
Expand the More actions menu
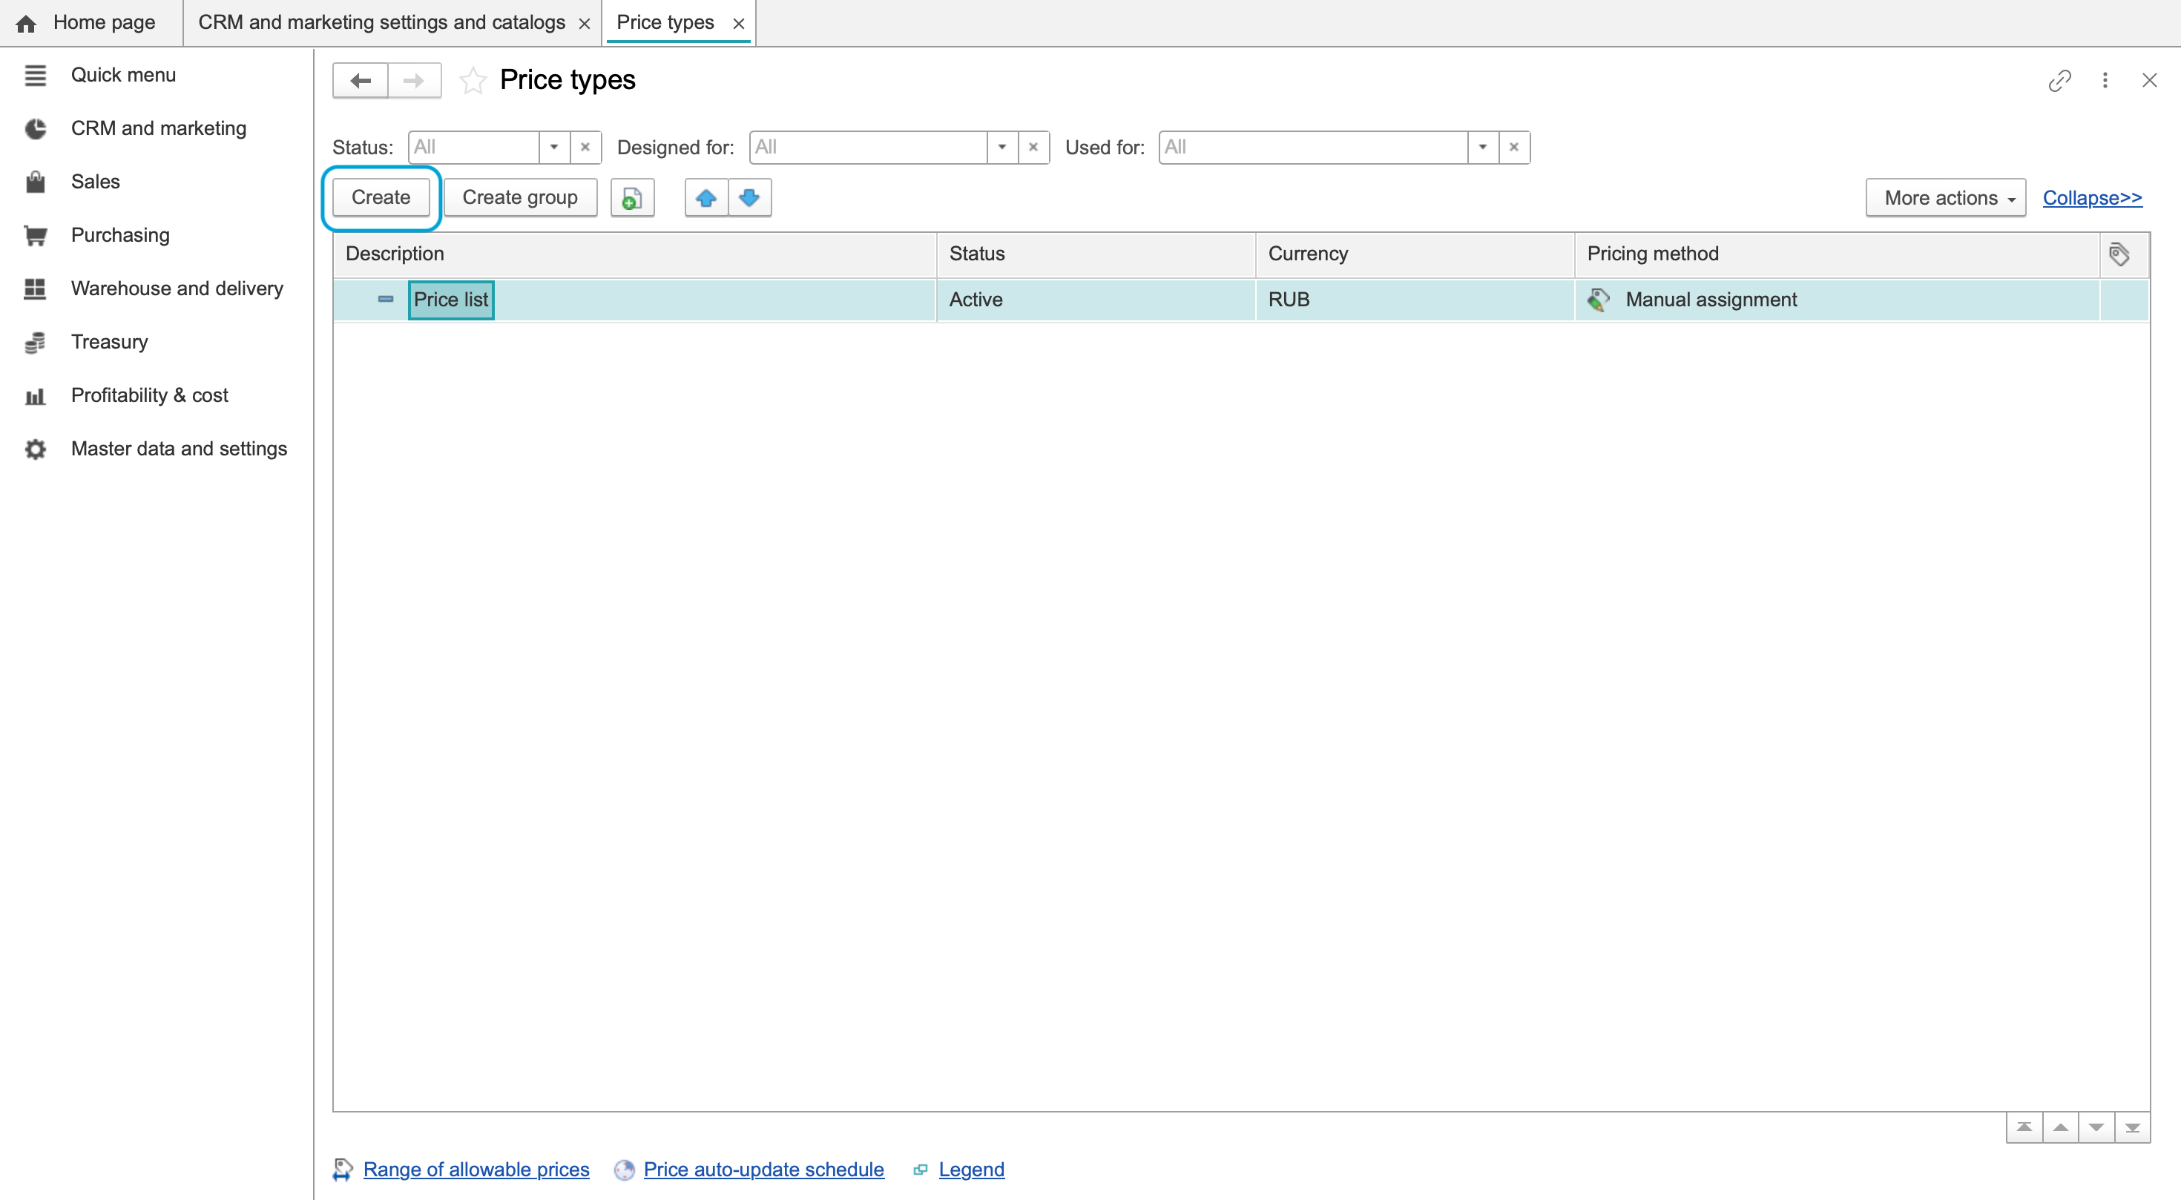(x=1946, y=198)
